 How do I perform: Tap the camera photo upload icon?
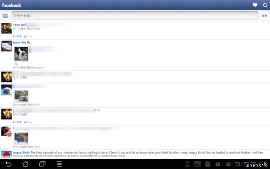point(5,16)
